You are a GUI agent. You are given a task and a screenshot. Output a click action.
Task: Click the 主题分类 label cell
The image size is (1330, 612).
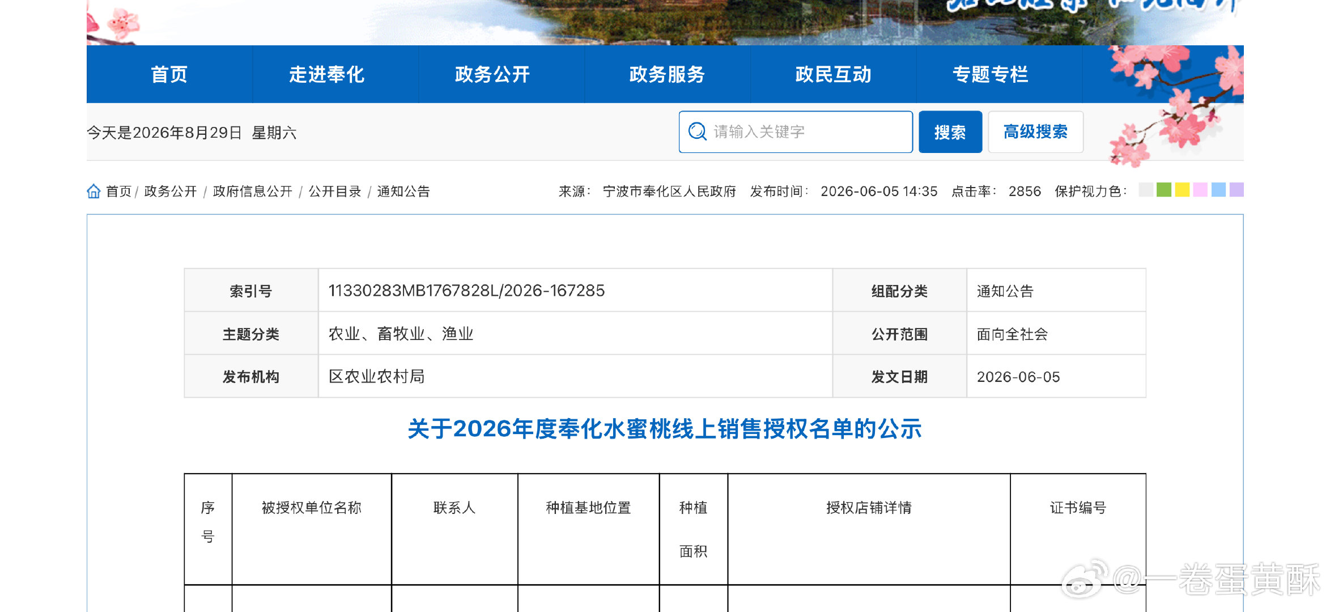click(251, 334)
